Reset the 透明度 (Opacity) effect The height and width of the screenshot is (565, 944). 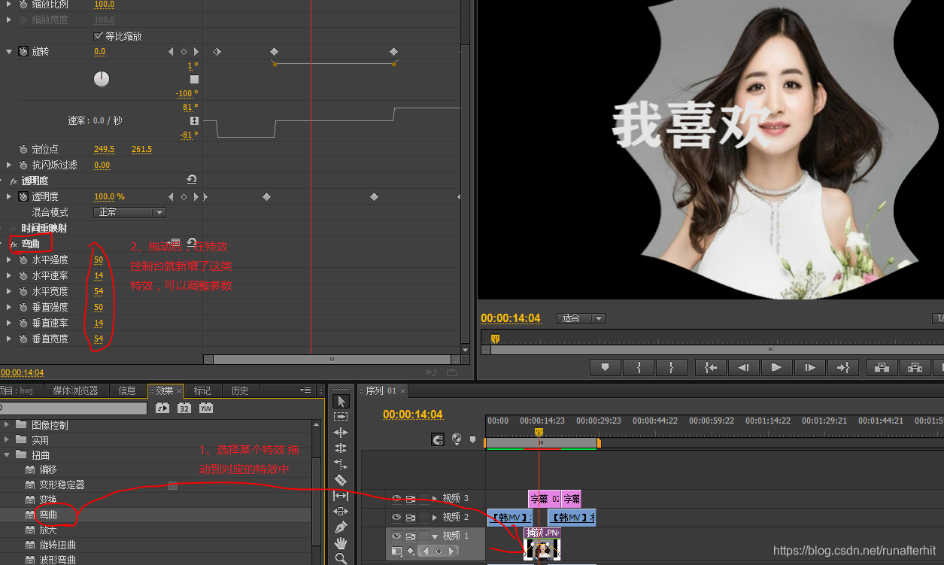192,180
